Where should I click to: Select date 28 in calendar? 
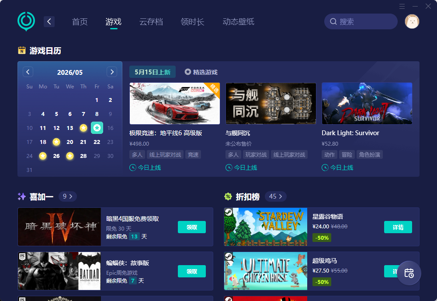83,156
